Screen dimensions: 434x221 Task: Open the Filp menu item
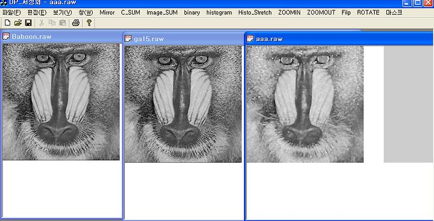pyautogui.click(x=346, y=13)
